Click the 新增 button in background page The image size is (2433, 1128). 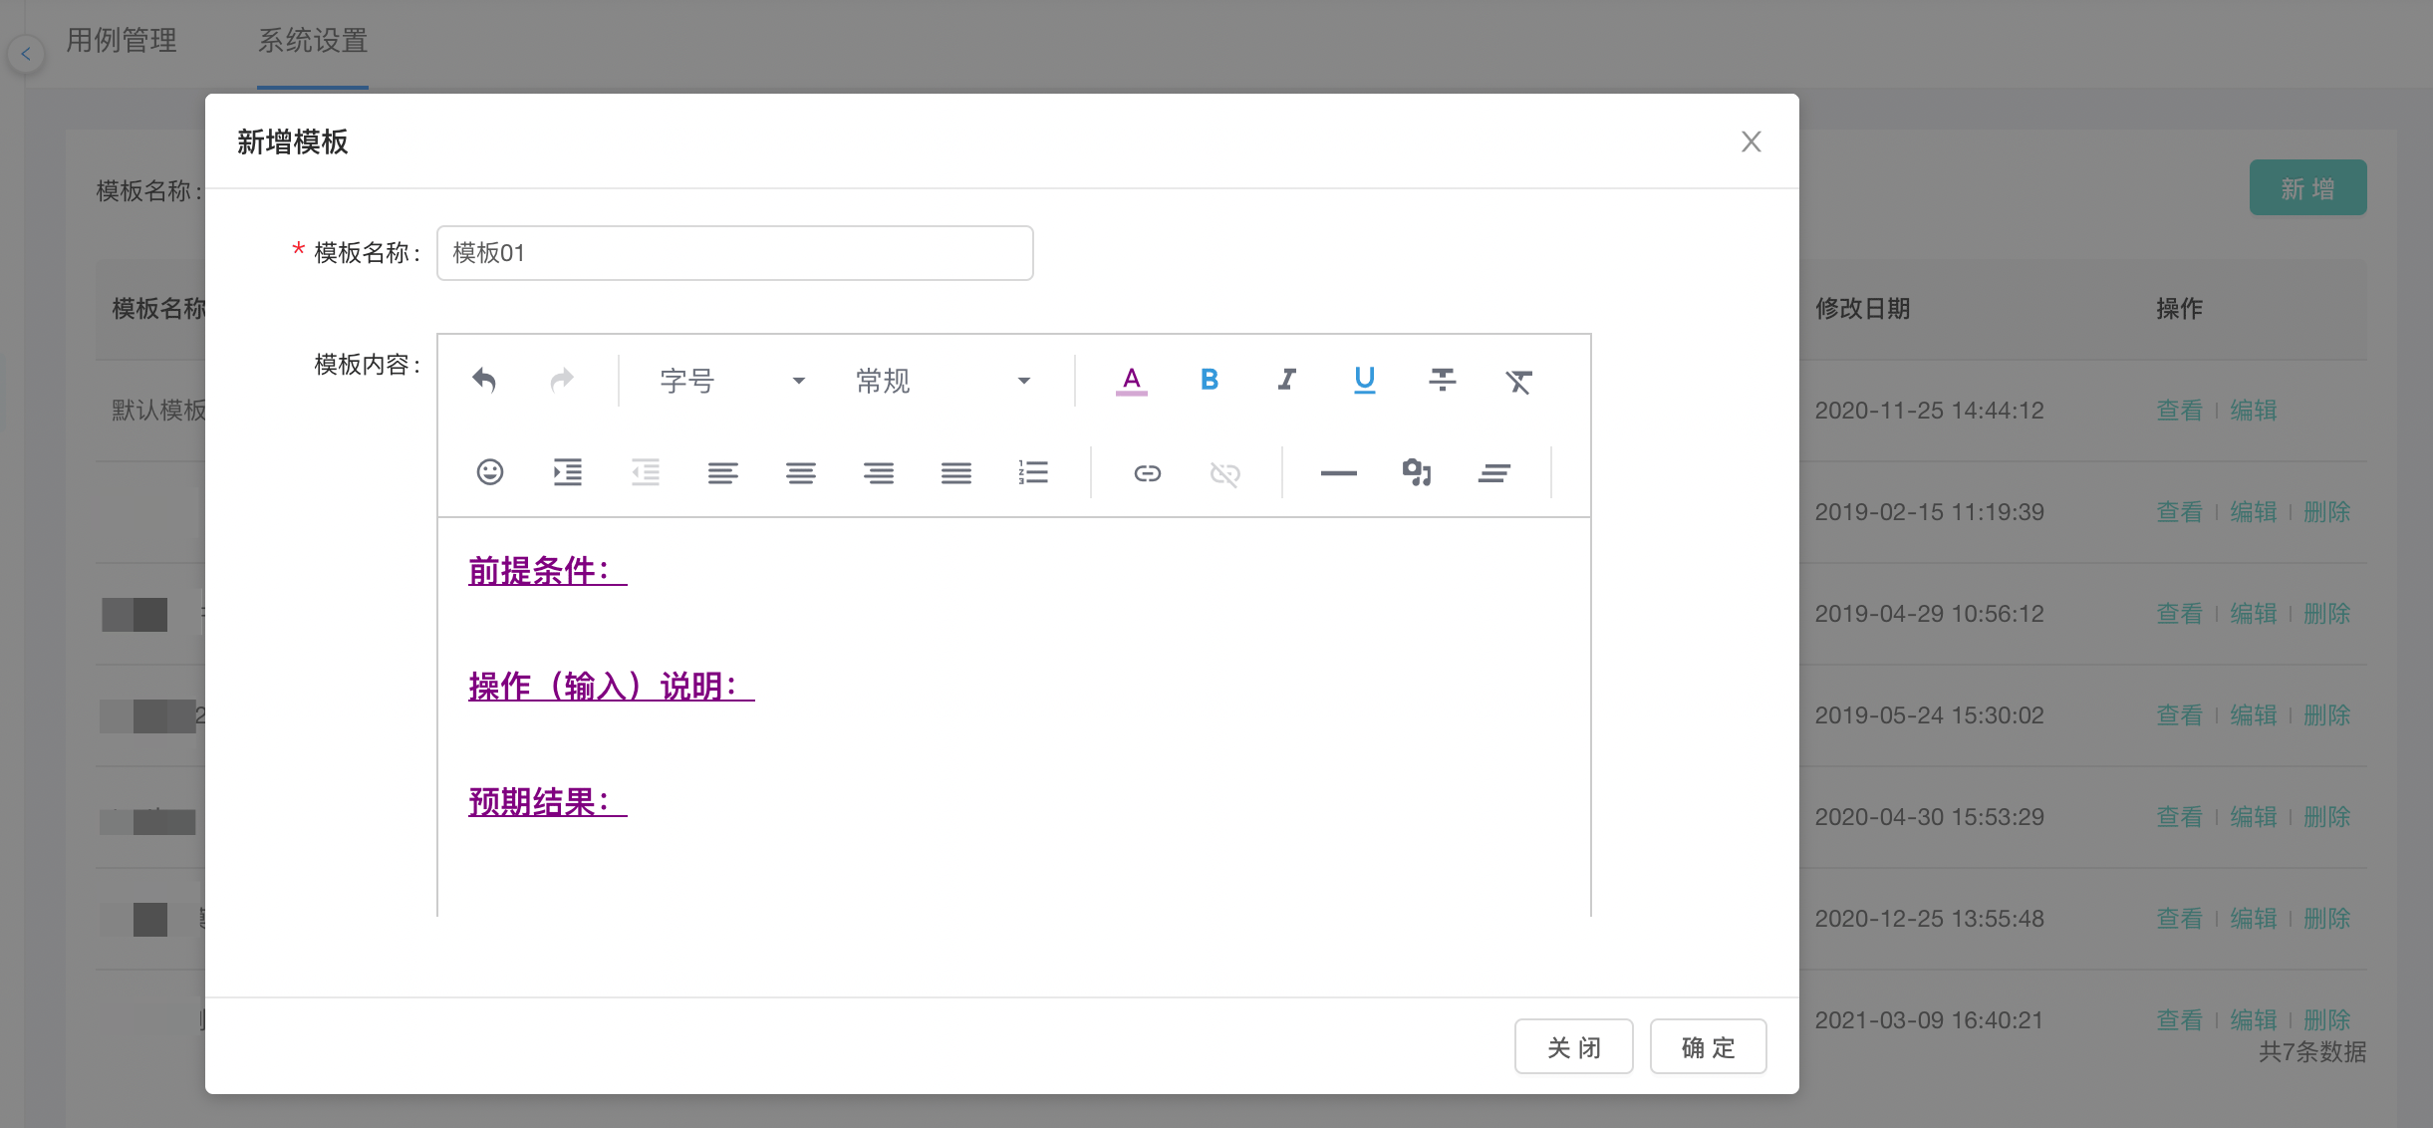coord(2307,187)
